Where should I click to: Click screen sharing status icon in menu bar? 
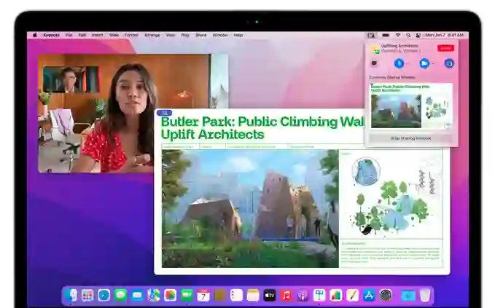(x=371, y=35)
